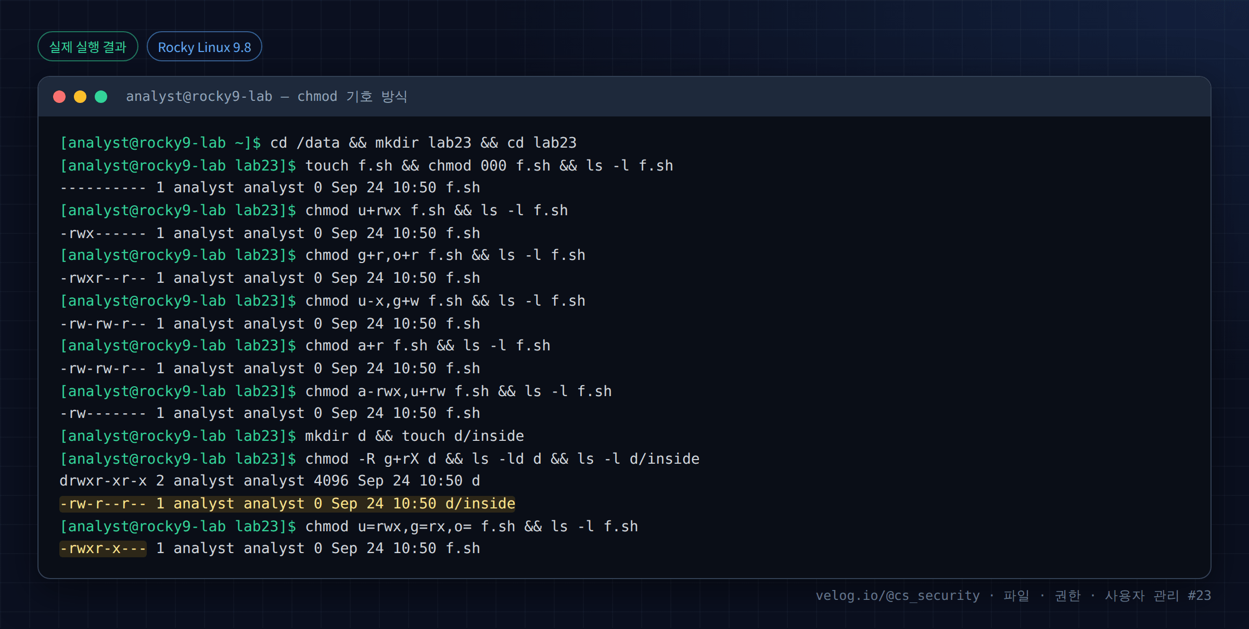The image size is (1249, 629).
Task: Click the highlighted permission string '-rwxr-x---'
Action: [x=103, y=548]
